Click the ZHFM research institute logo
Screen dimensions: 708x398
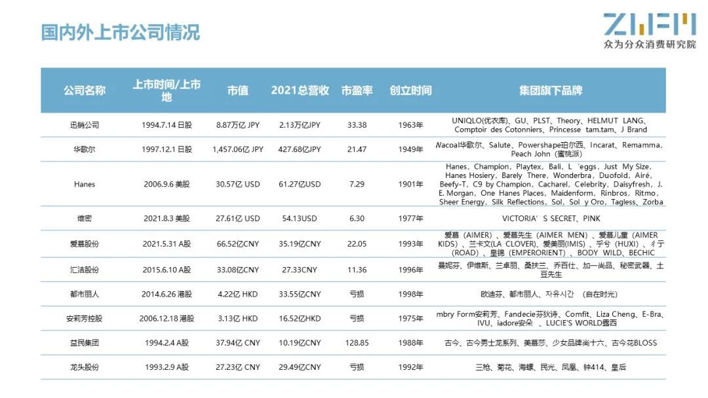650,31
